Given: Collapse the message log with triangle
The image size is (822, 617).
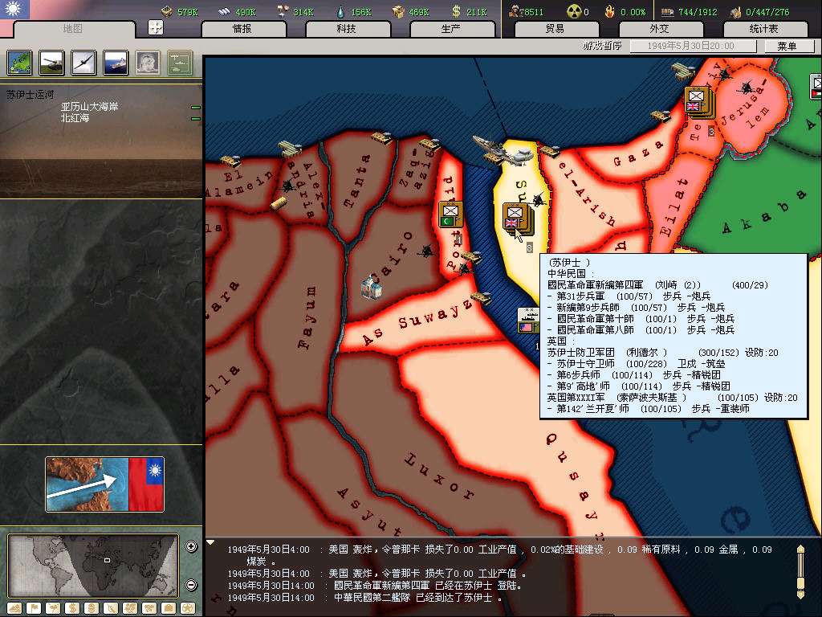Looking at the screenshot, I should (210, 543).
